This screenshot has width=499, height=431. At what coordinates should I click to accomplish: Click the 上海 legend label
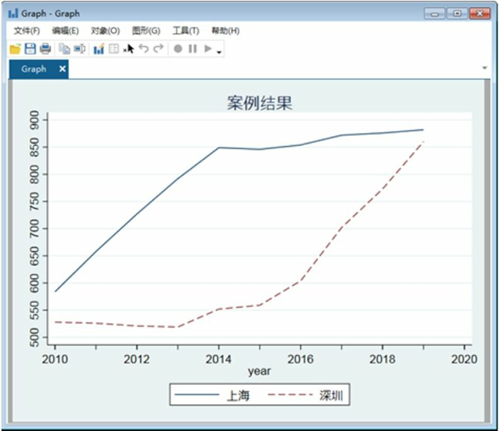(238, 396)
